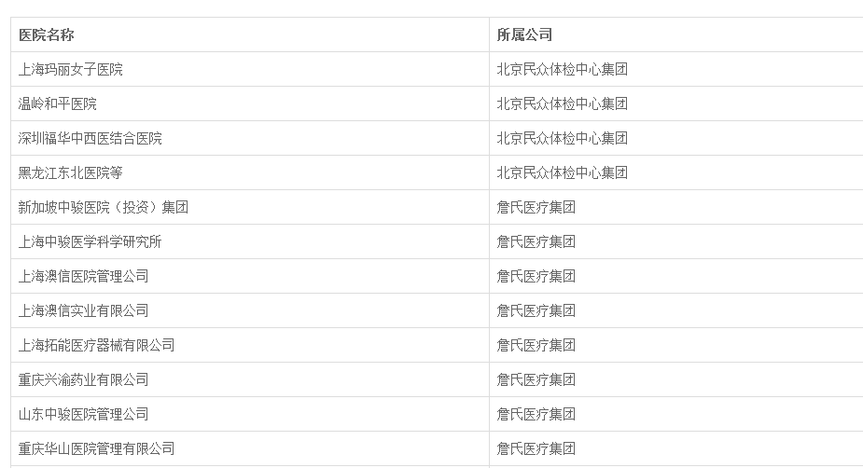Click 詹氏医疗集团 beside 重庆华山医院管理有限公司
The image size is (863, 468).
coord(536,448)
